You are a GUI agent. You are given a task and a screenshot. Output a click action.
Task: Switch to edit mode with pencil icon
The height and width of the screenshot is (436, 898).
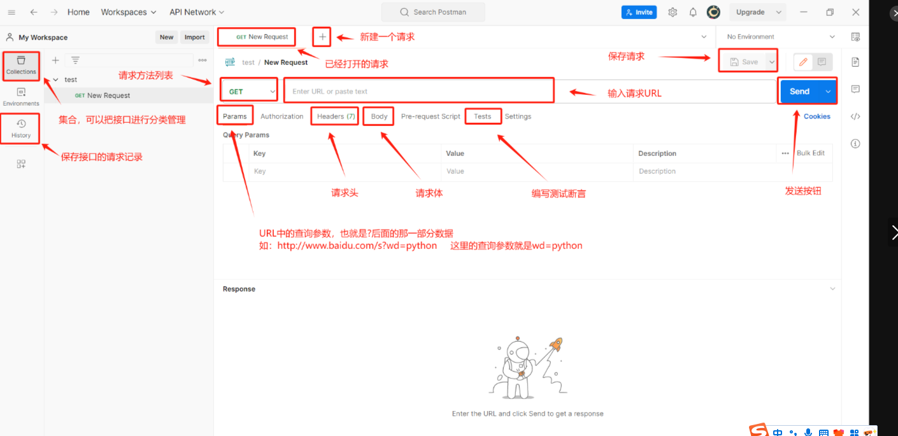[x=803, y=62]
